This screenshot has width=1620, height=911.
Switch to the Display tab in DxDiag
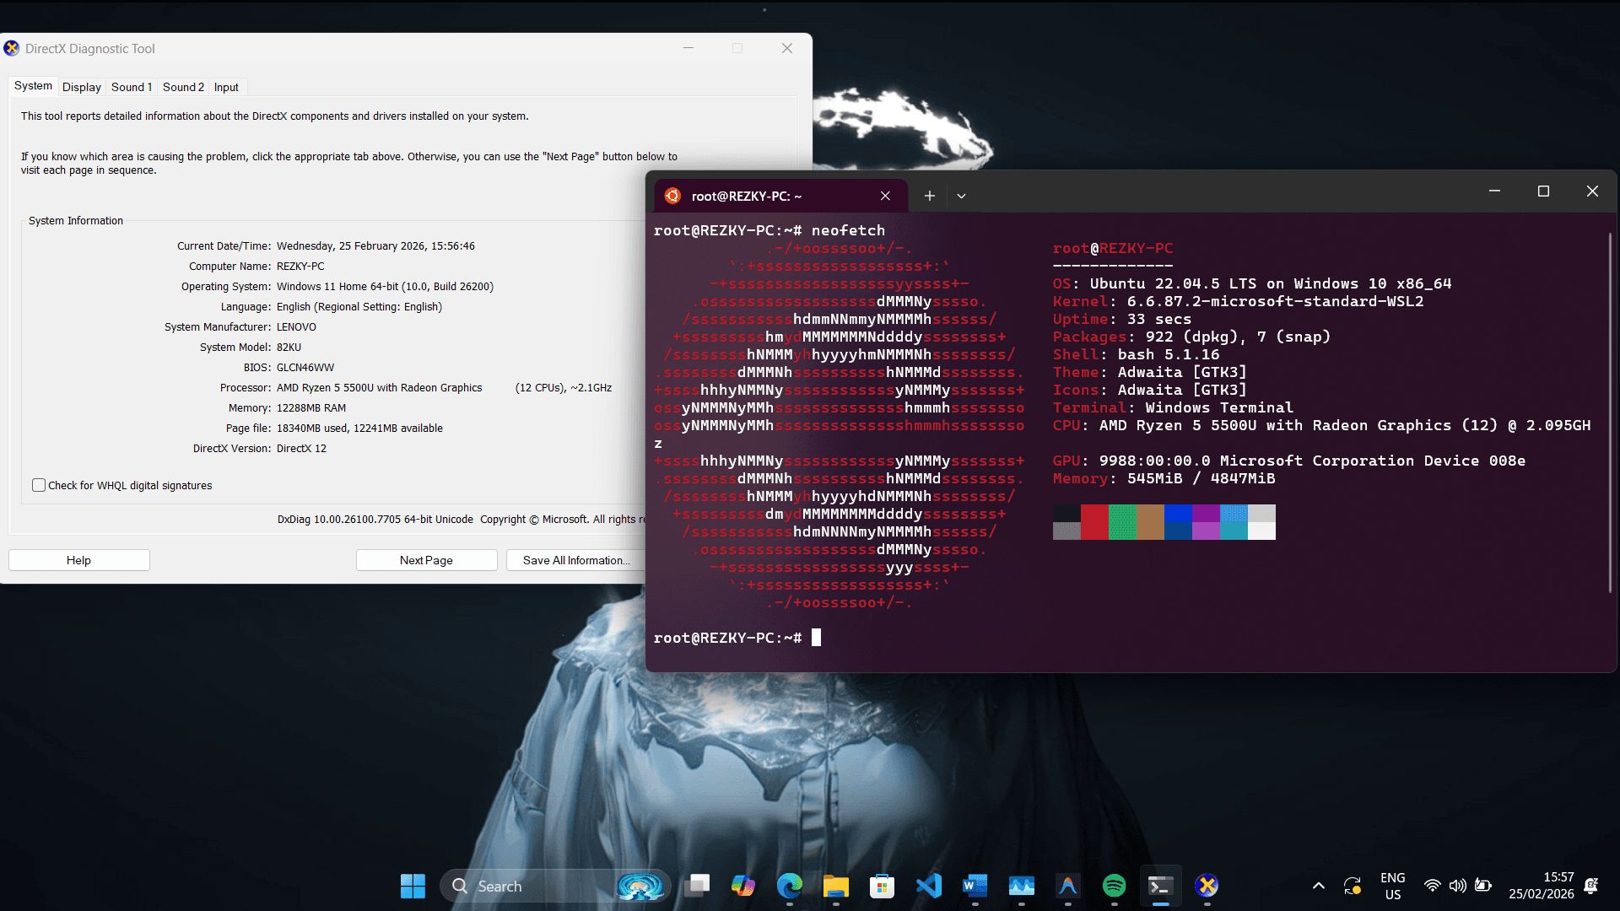point(82,87)
